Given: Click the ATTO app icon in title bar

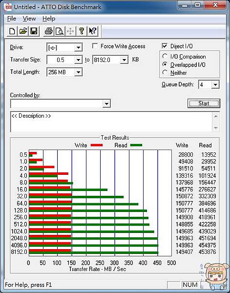Looking at the screenshot, I should pos(9,7).
